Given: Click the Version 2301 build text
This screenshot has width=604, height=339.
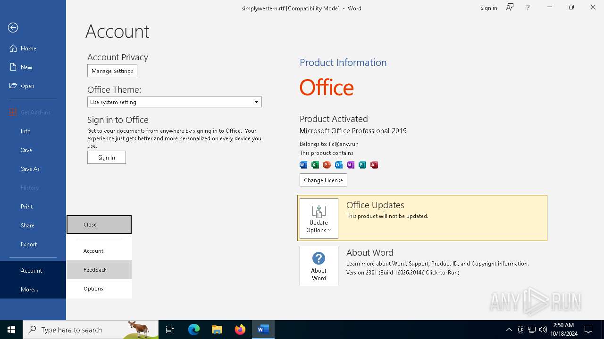Looking at the screenshot, I should coord(403,273).
